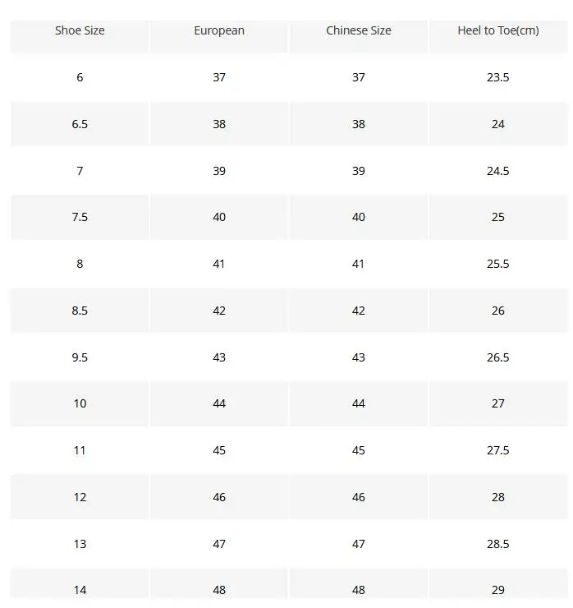
Task: Click the European column header
Action: [x=219, y=30]
